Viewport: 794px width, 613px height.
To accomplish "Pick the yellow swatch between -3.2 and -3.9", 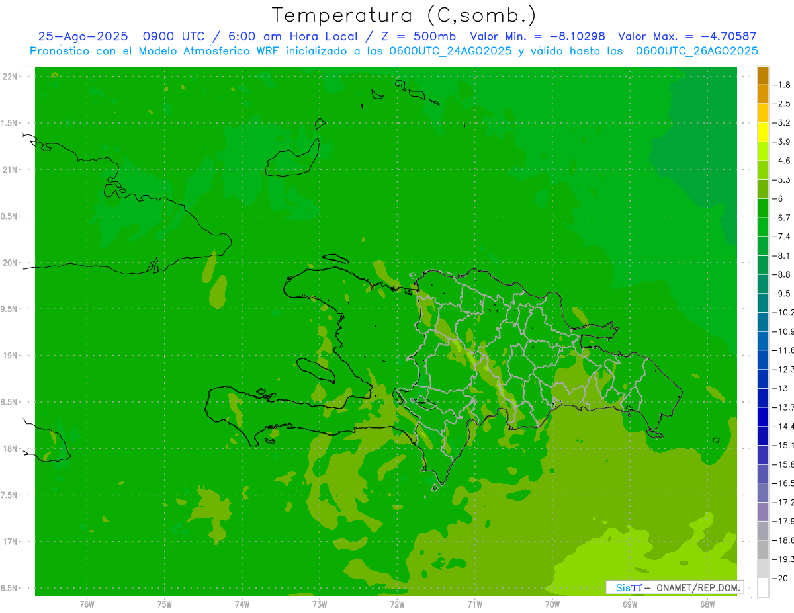I will coord(763,132).
